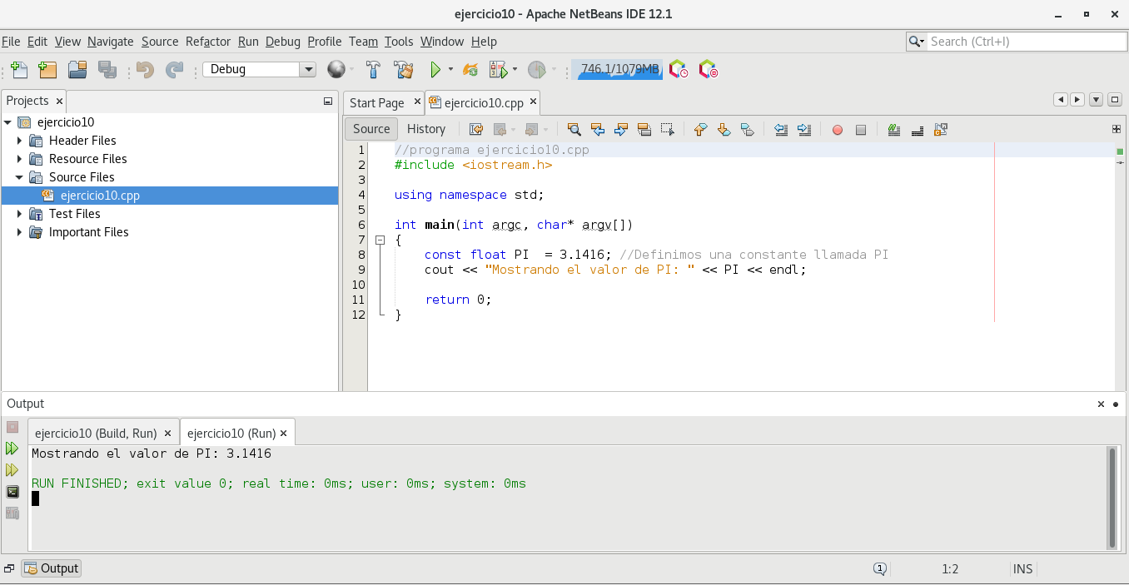1129x585 pixels.
Task: Open the Debug configuration dropdown
Action: (x=308, y=70)
